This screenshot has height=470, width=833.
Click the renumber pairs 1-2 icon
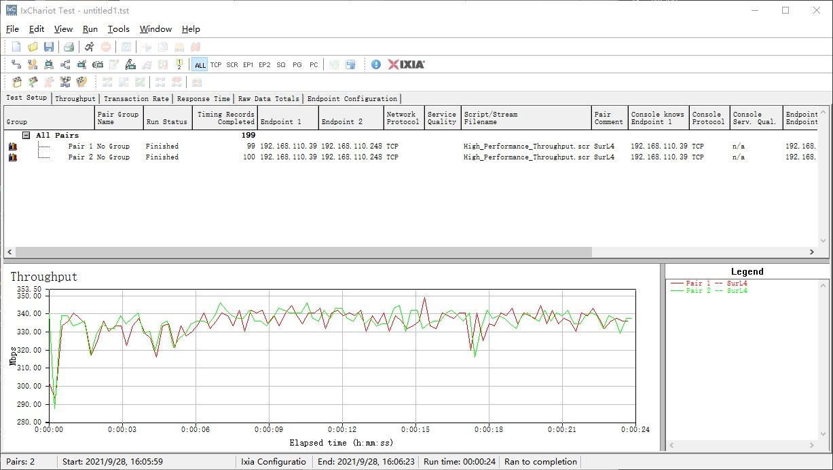[179, 64]
